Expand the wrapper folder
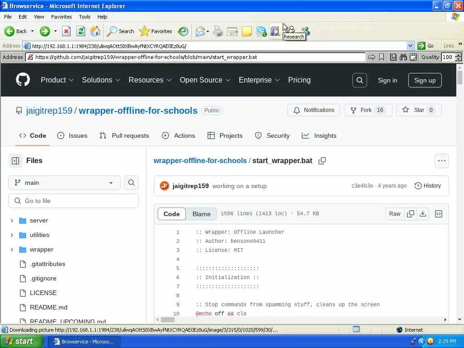Screen dimensions: 464x348 click(x=12, y=250)
